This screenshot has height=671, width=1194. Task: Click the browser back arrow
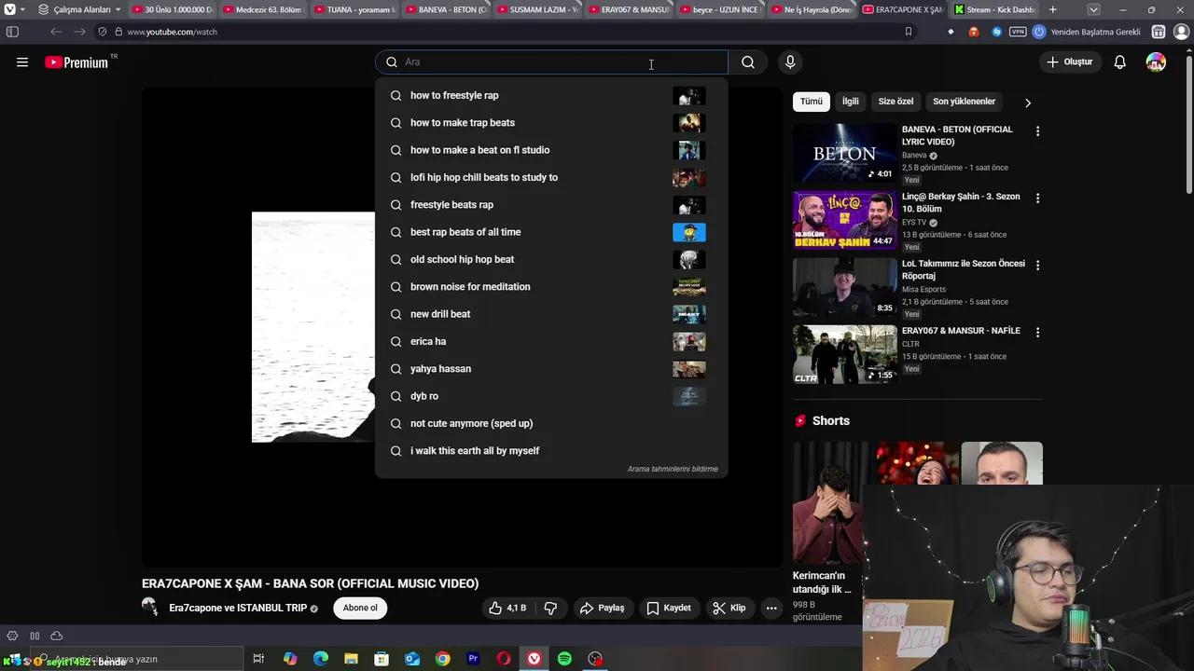tap(56, 32)
